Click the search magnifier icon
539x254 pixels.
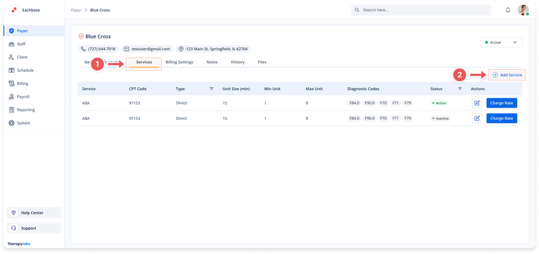pyautogui.click(x=357, y=10)
